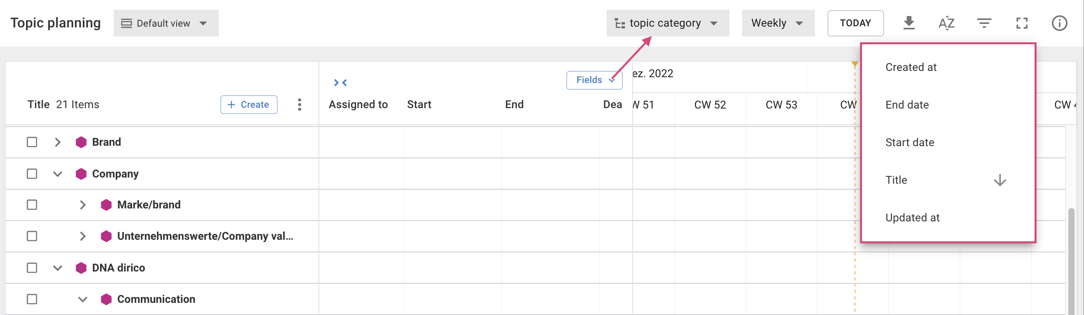The image size is (1084, 315).
Task: Click the vertical scrollbar thumb
Action: point(1072,261)
